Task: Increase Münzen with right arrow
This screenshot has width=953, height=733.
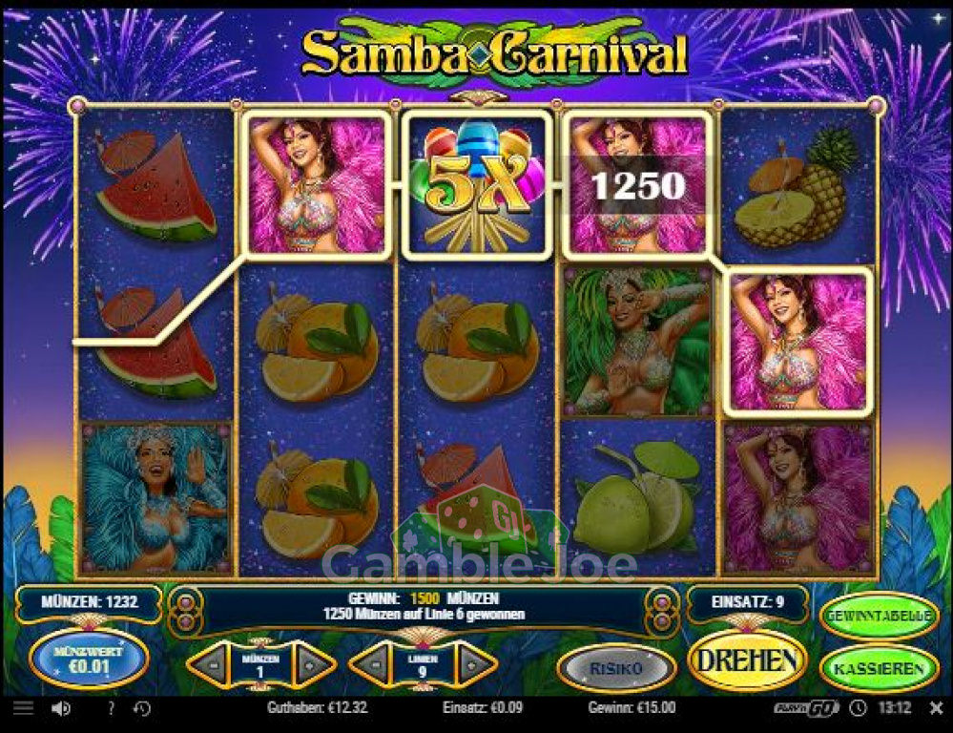Action: point(311,665)
